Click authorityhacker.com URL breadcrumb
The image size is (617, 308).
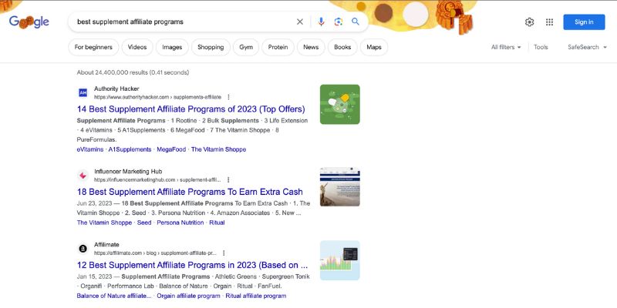[x=158, y=97]
